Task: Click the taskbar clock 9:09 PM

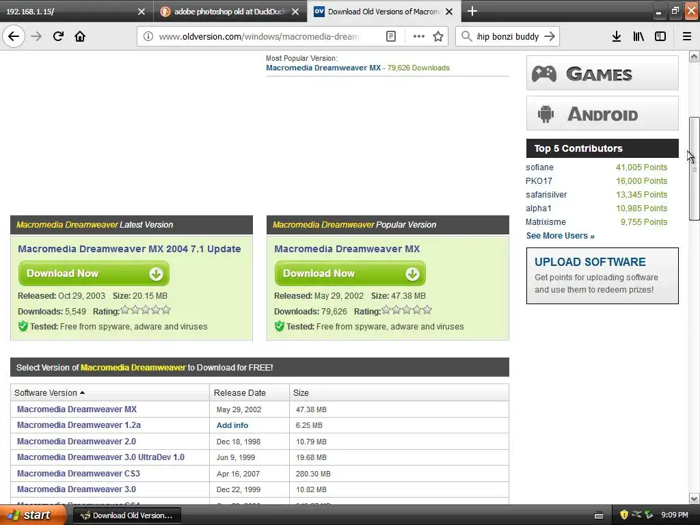Action: [675, 515]
